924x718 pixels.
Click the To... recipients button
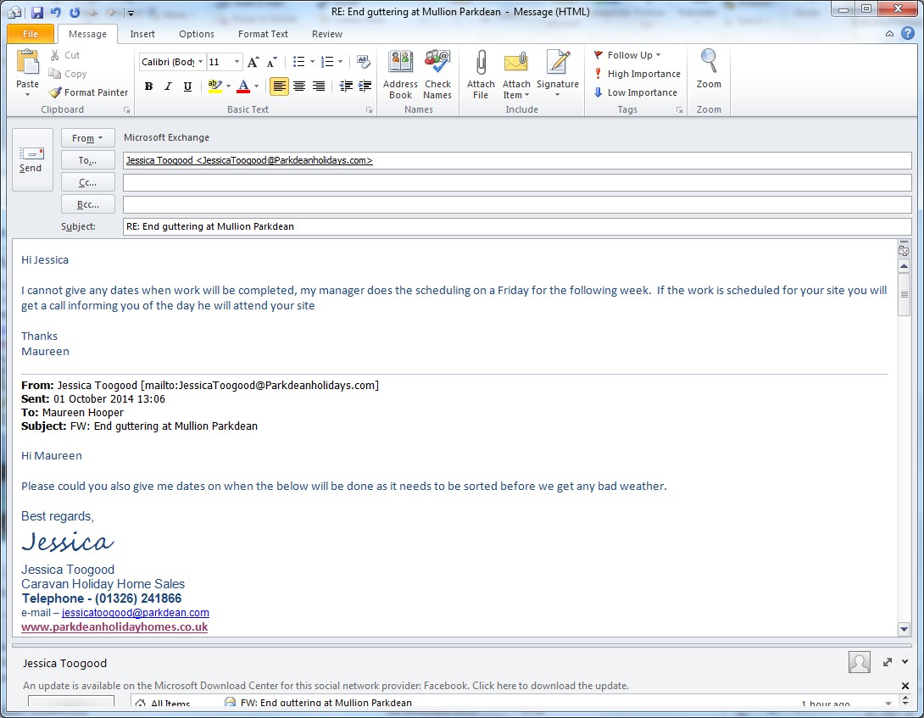pyautogui.click(x=88, y=160)
